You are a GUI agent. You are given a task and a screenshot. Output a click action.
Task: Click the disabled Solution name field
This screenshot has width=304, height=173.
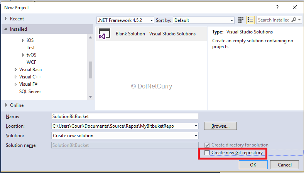coord(125,145)
